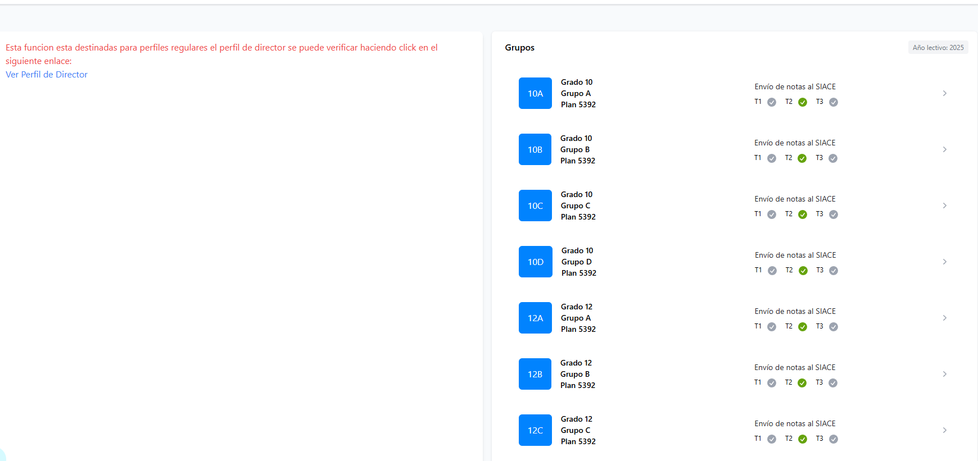
Task: Click the Grupos panel heading
Action: pyautogui.click(x=519, y=48)
